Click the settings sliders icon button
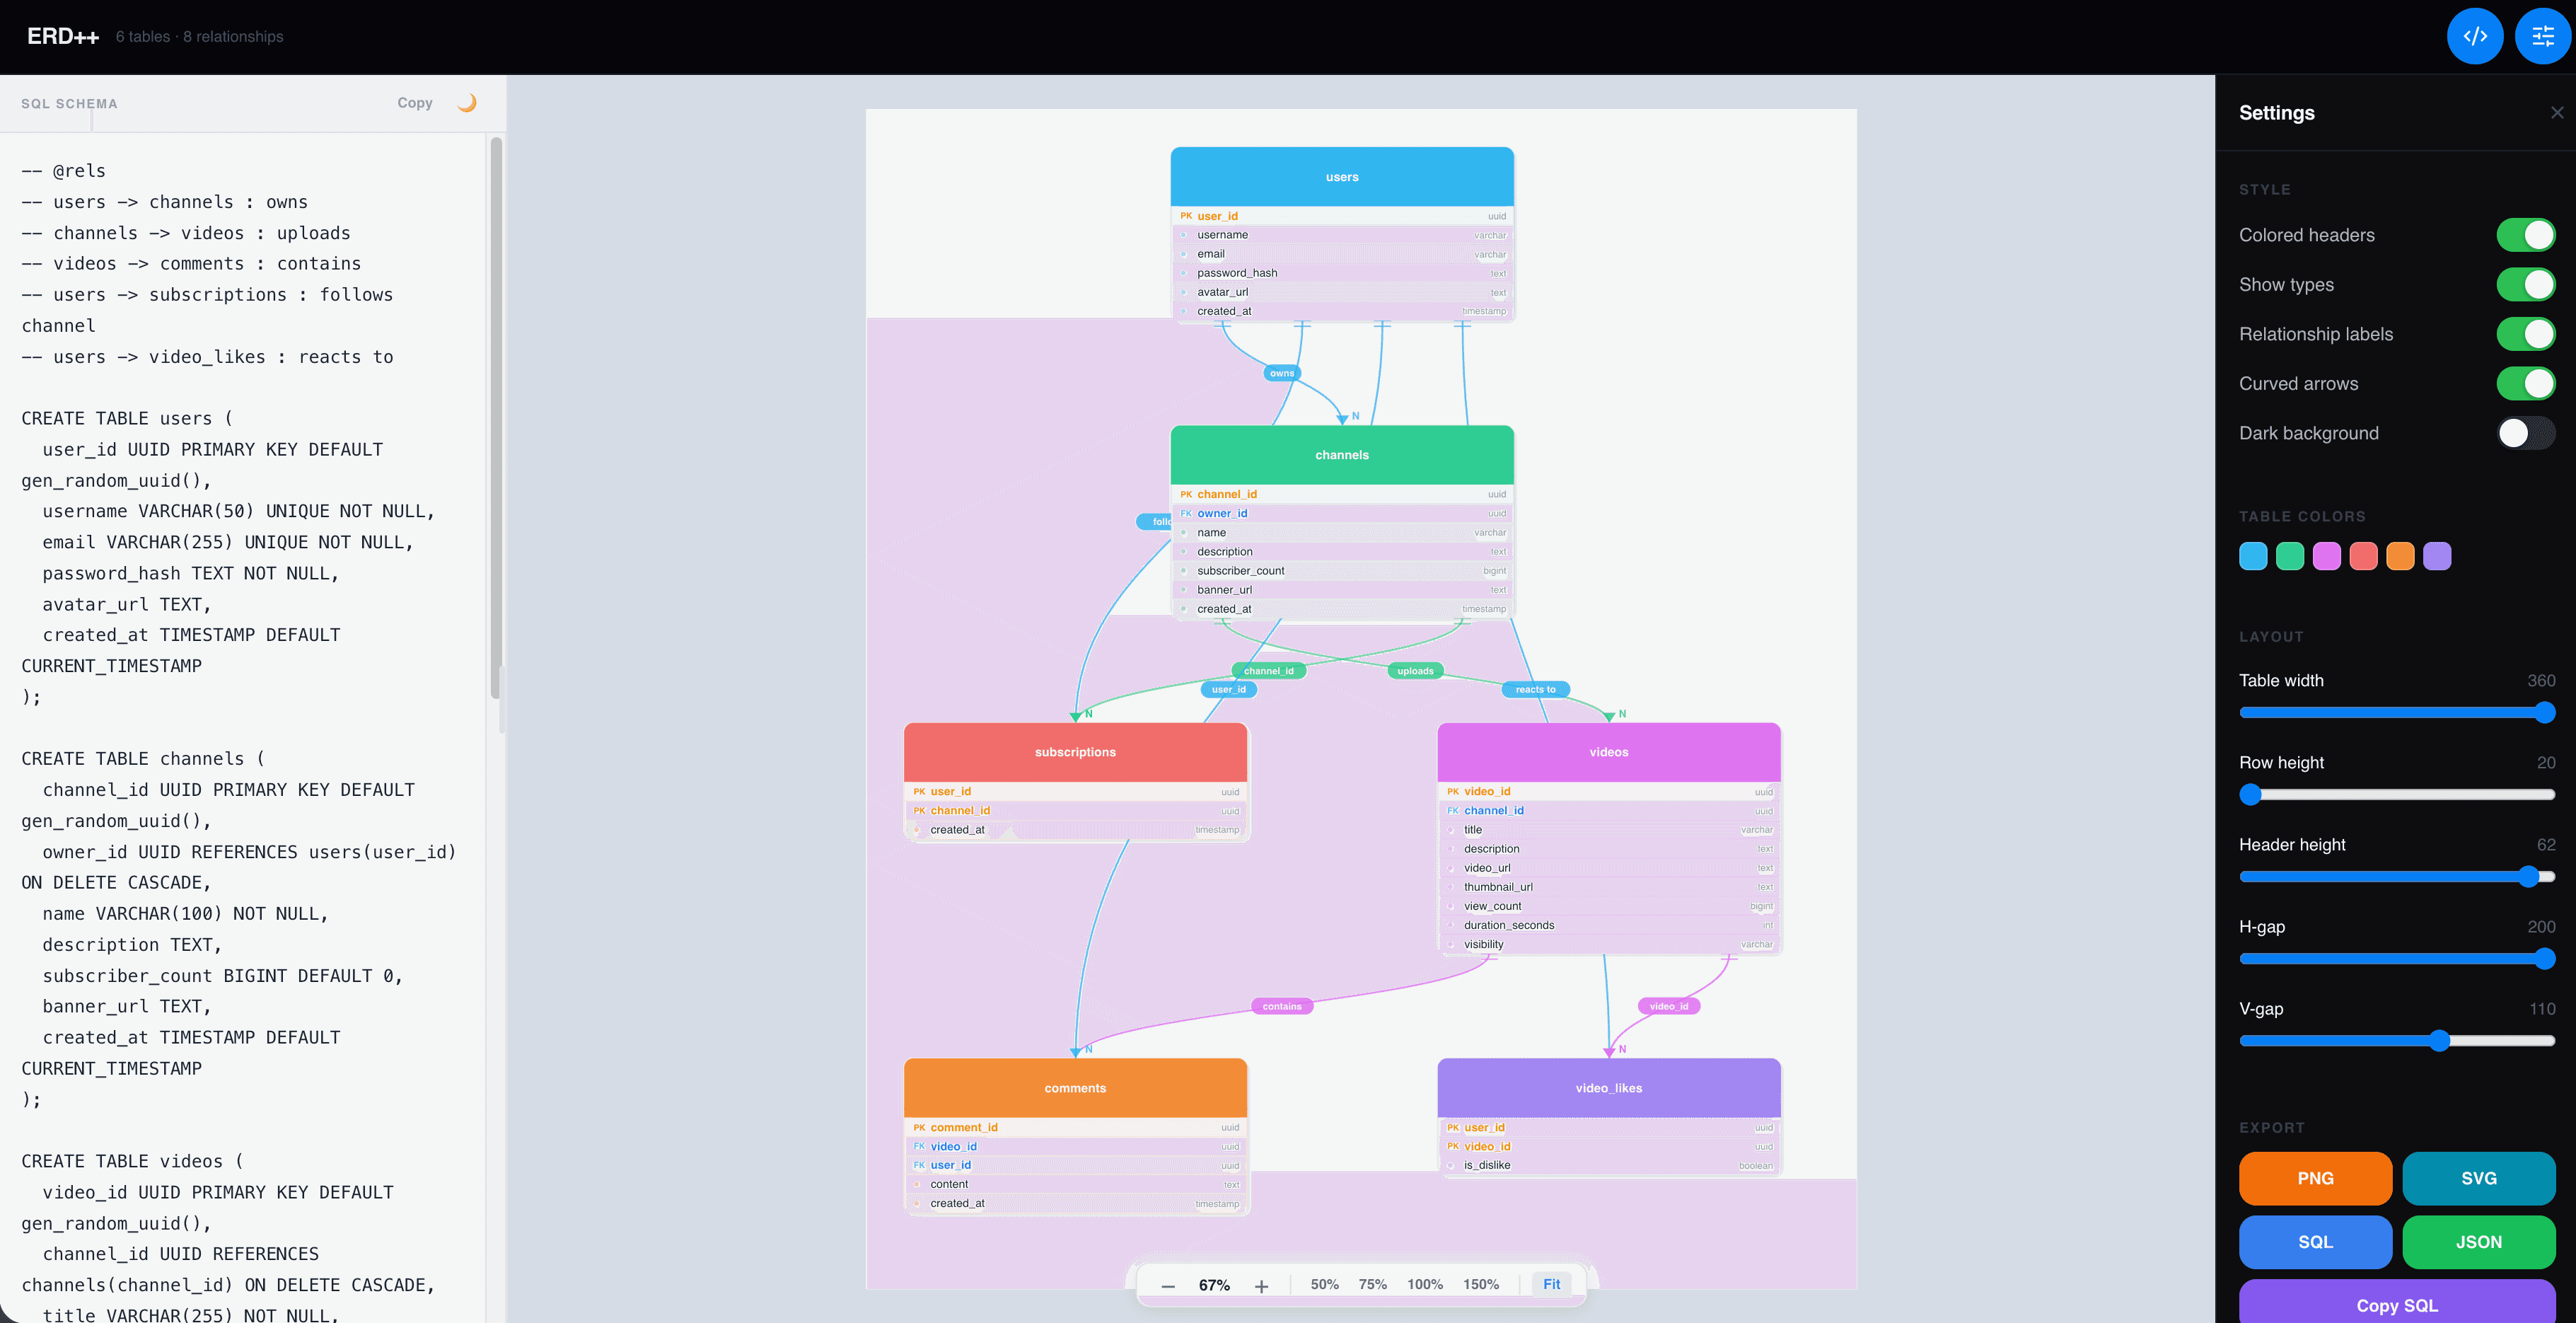Screen dimensions: 2576x1323 (2542, 37)
